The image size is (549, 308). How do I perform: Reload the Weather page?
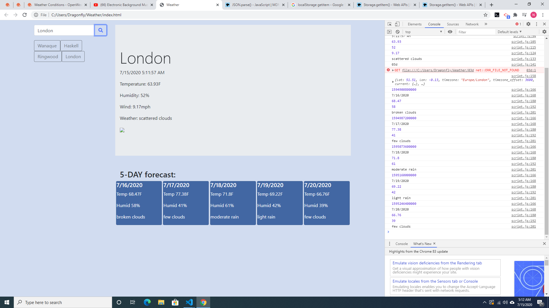pos(25,15)
